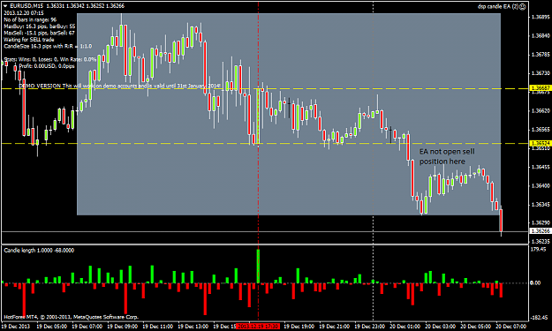Click the "20 Dec 07:00" time axis label
Screen dimensions: 552x331
point(510,327)
